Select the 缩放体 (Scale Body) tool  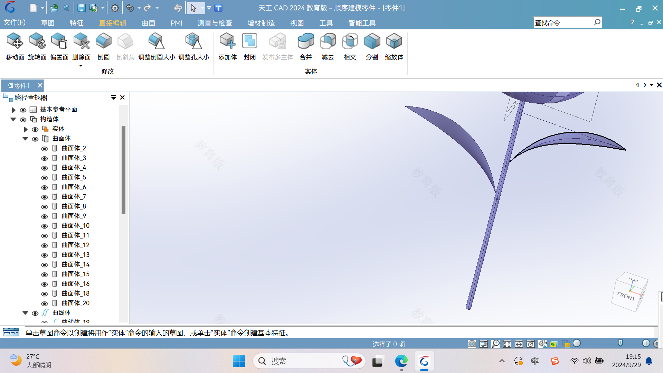(394, 47)
